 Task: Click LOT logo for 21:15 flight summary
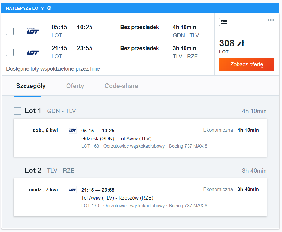32,52
